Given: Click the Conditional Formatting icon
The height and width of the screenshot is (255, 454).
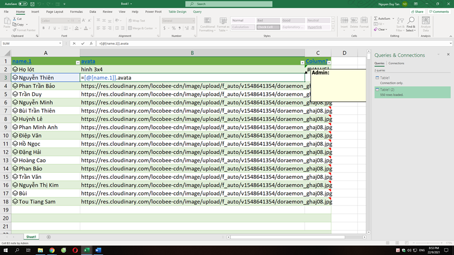Looking at the screenshot, I should (x=207, y=20).
